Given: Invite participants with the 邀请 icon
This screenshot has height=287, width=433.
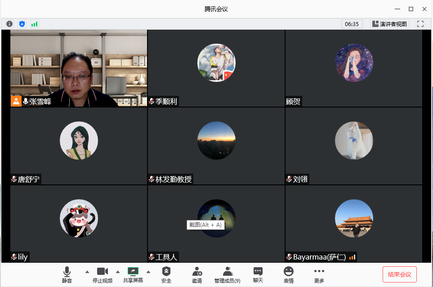Looking at the screenshot, I should tap(197, 274).
